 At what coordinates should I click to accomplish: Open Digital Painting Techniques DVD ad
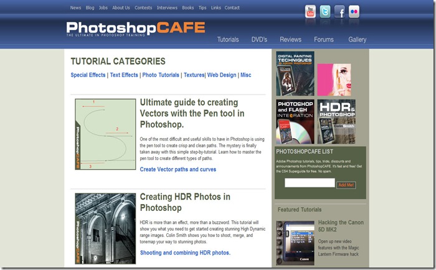click(295, 73)
